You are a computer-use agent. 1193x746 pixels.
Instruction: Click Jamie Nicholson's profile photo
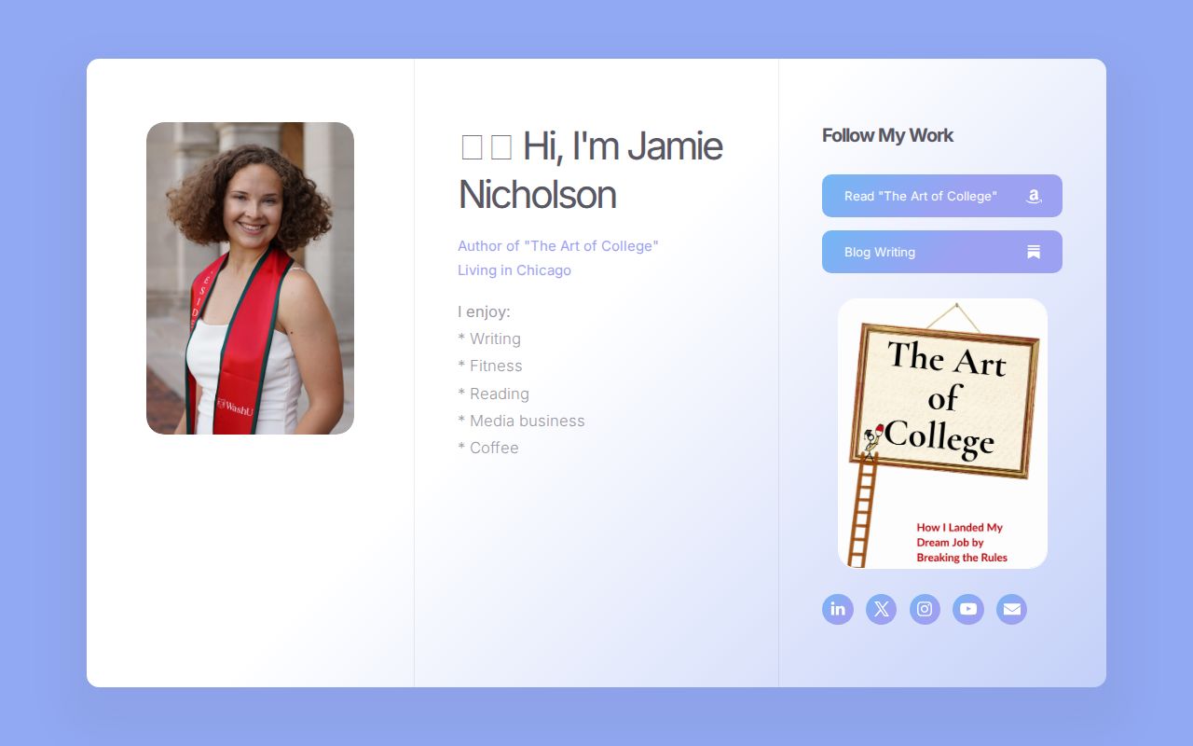point(250,278)
